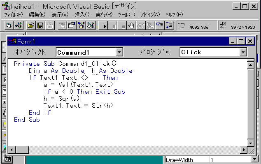This screenshot has width=261, height=164.
Task: Click the Step Into toolbar icon
Action: [x=160, y=25]
